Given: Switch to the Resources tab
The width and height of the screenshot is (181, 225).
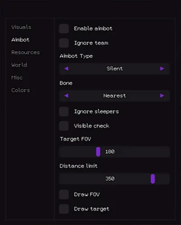Looking at the screenshot, I should click(x=26, y=52).
